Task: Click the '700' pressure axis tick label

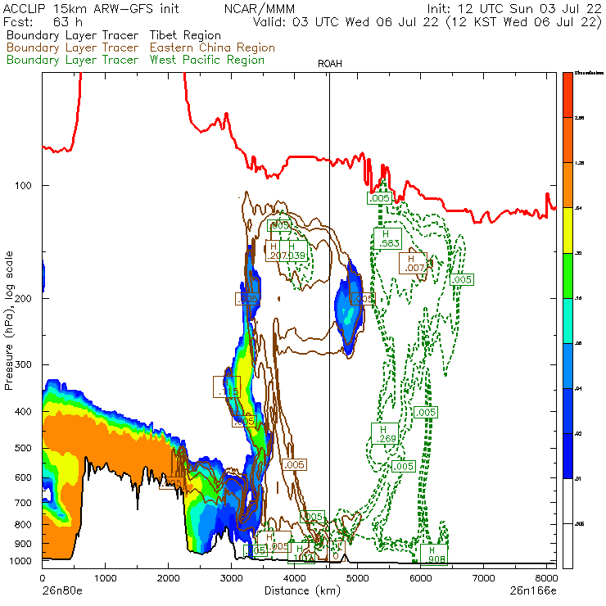Action: pyautogui.click(x=23, y=503)
